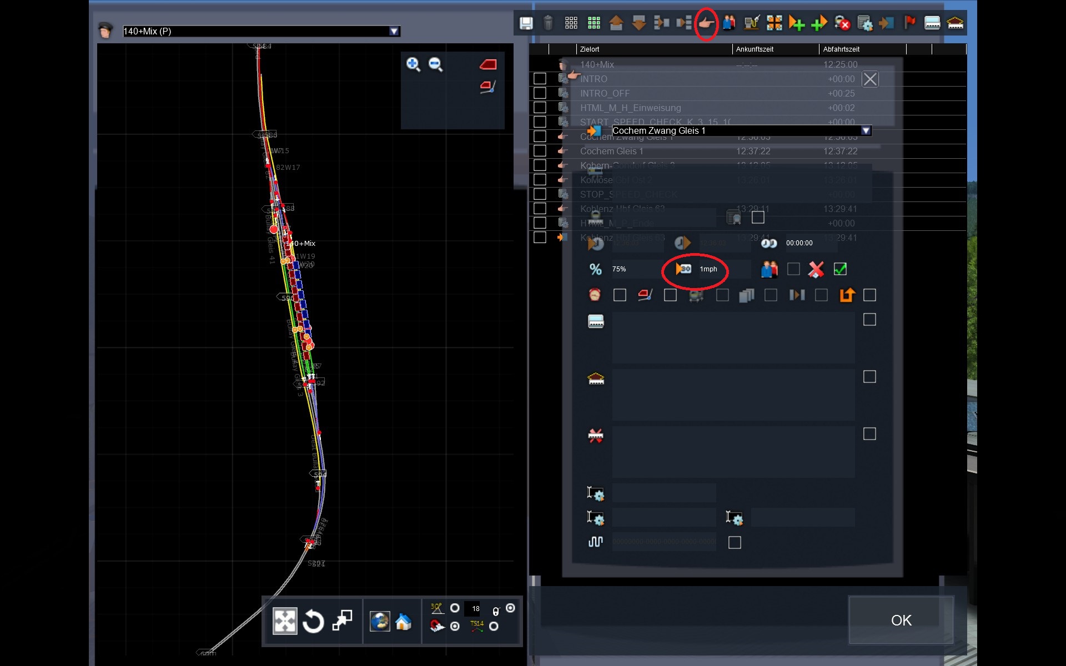Open the 140+Mix (P) driver dropdown
The width and height of the screenshot is (1066, 666).
(x=394, y=31)
